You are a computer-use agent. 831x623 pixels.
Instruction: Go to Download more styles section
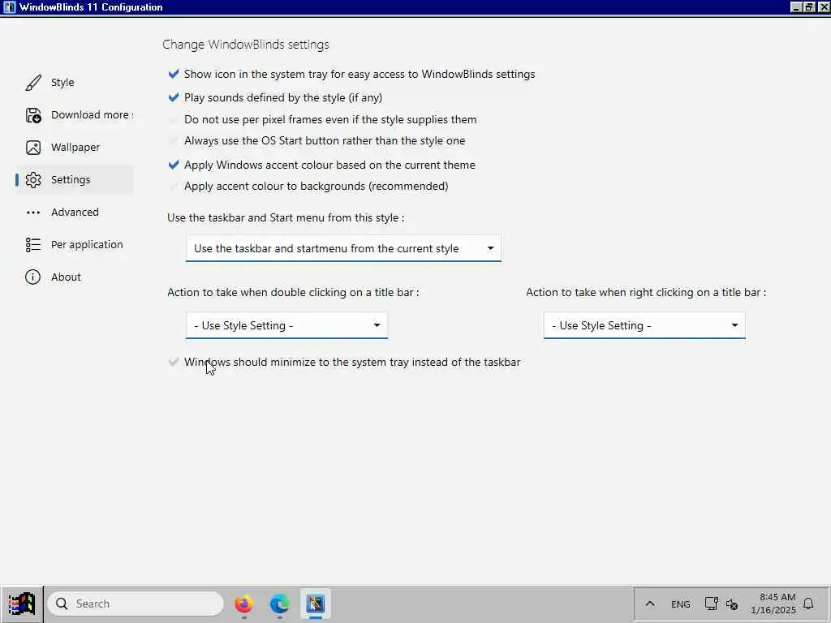click(93, 115)
